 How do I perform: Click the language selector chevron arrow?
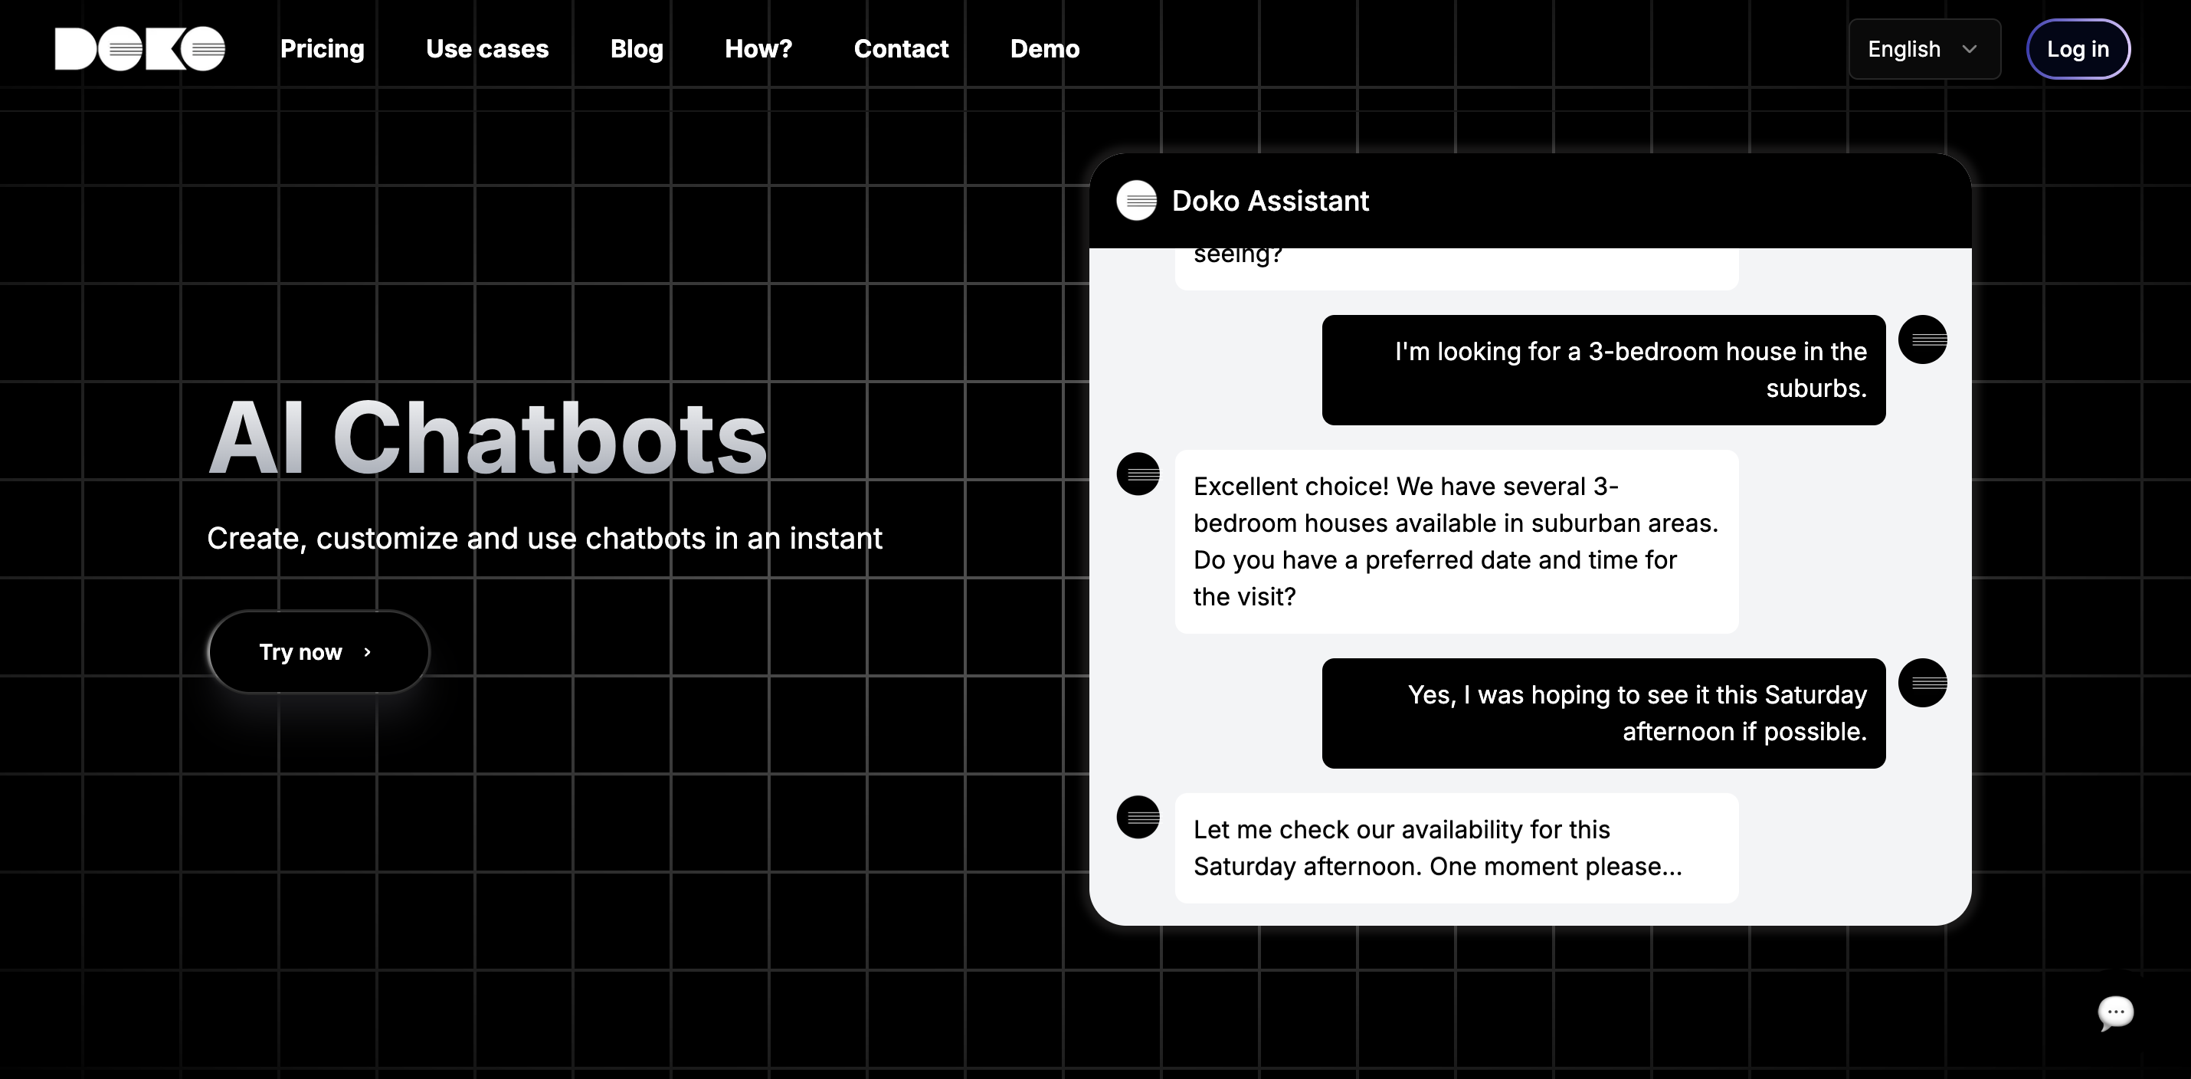[x=1969, y=49]
